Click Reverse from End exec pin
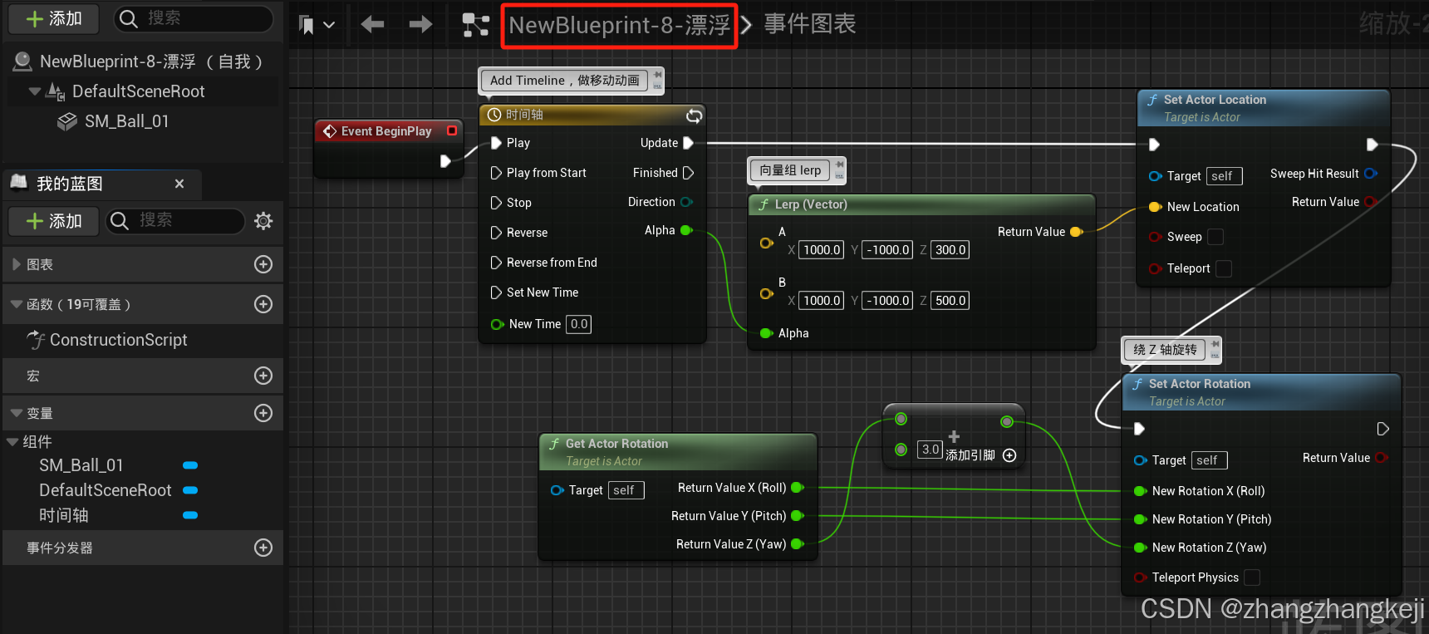 pos(496,263)
